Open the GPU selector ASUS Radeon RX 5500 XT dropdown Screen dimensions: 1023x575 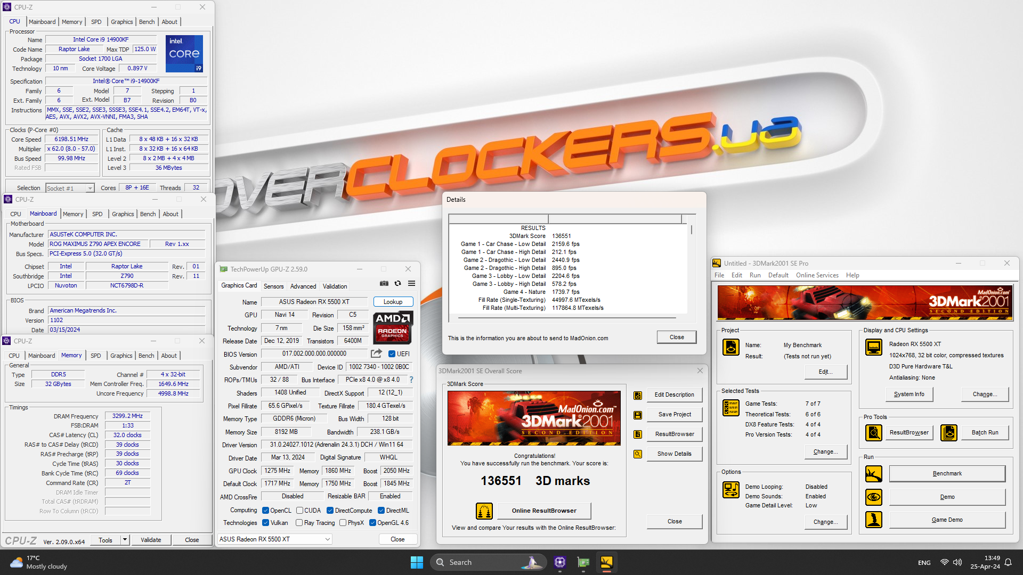click(275, 539)
